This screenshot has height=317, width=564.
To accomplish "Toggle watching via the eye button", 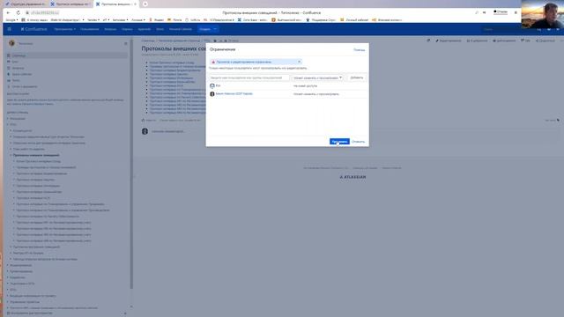I will click(x=504, y=41).
